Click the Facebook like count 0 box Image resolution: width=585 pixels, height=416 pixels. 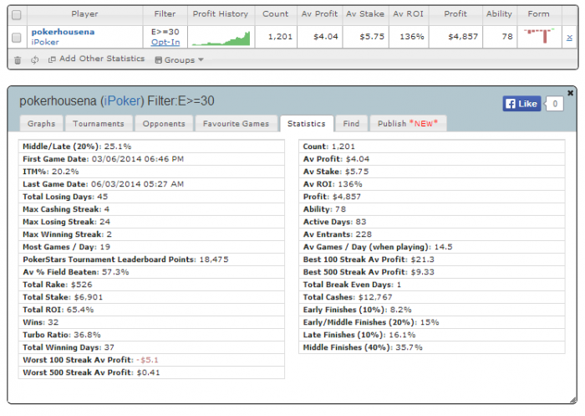click(x=555, y=104)
